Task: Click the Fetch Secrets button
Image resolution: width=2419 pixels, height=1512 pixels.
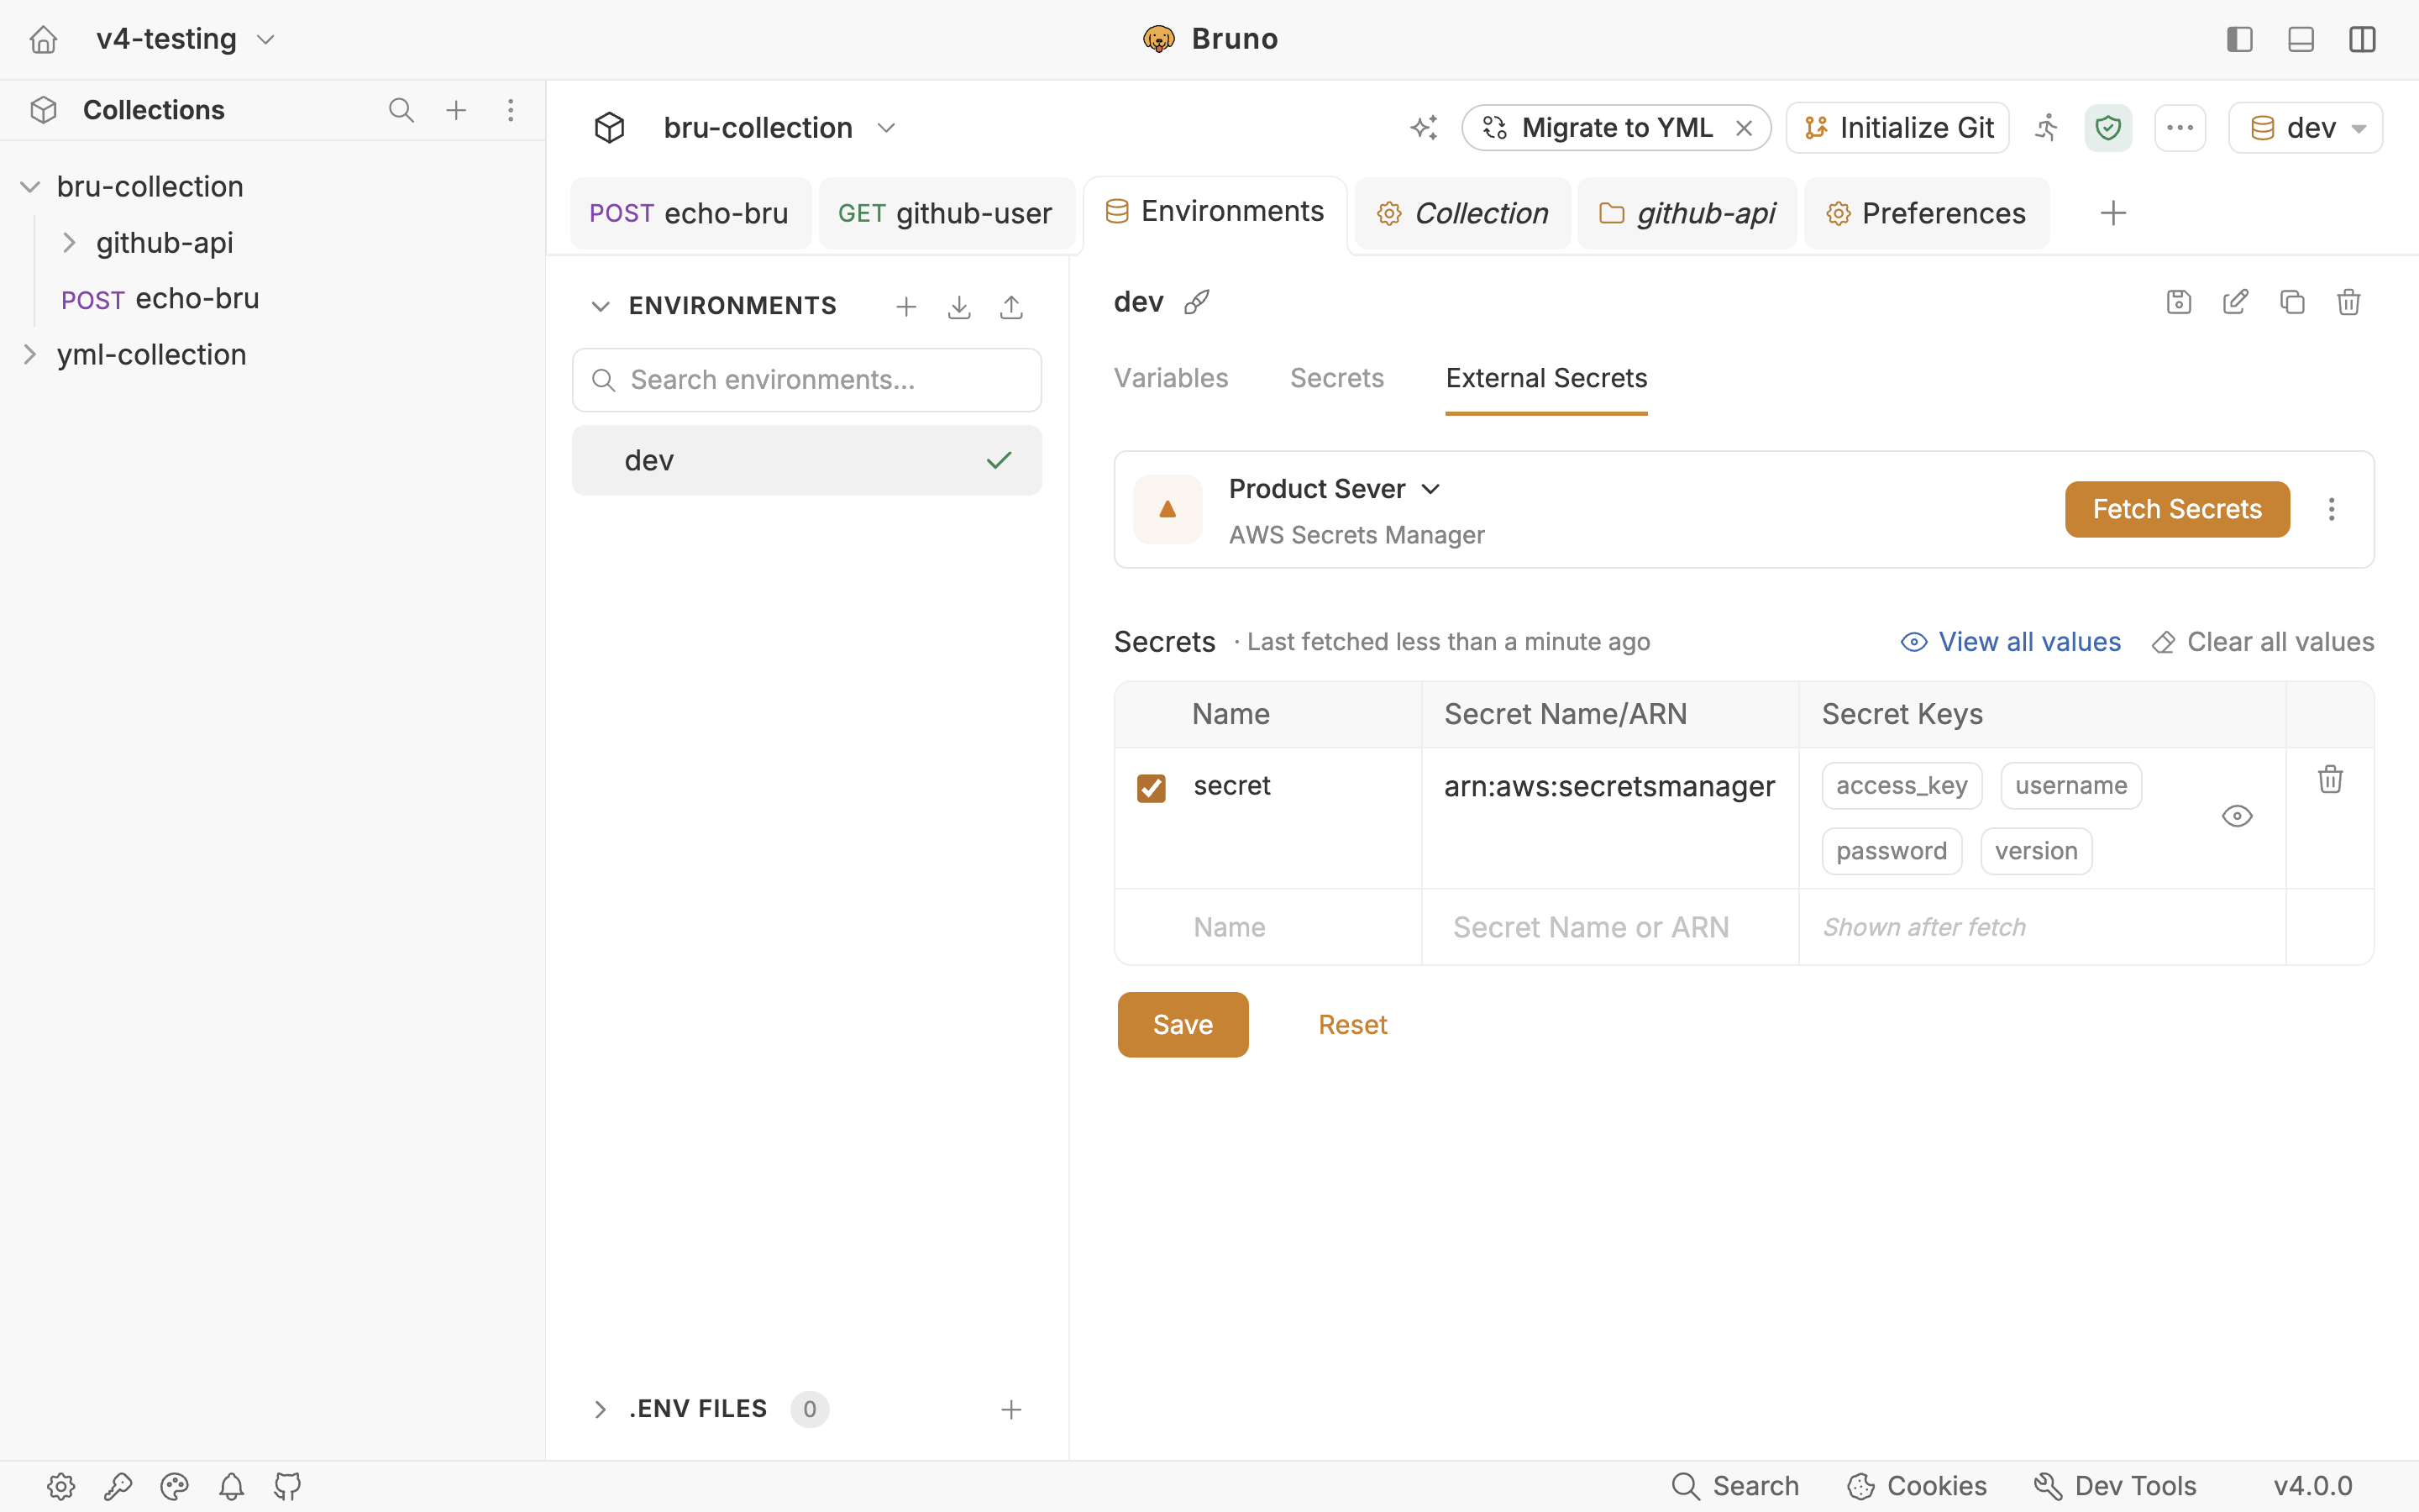Action: coord(2177,509)
